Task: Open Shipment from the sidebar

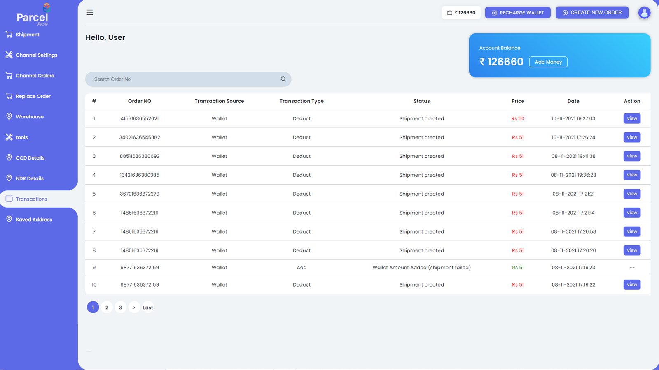Action: pos(28,35)
